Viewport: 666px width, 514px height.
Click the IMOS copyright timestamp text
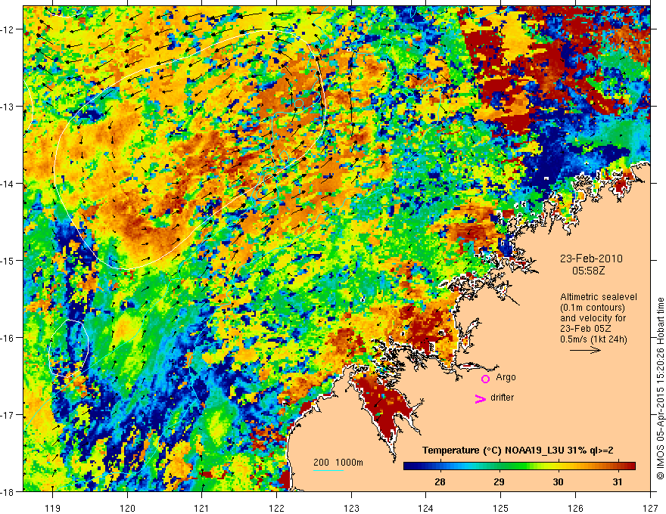(x=660, y=388)
